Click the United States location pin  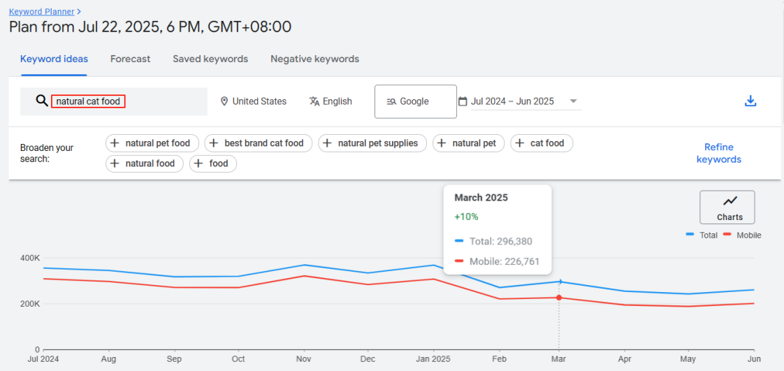pos(224,101)
